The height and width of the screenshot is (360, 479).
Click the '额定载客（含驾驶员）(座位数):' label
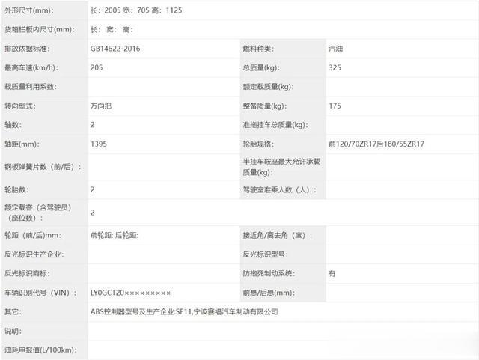38,213
